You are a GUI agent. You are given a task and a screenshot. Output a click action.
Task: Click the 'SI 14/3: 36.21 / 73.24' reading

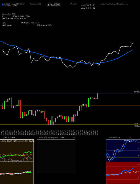[x=22, y=16]
